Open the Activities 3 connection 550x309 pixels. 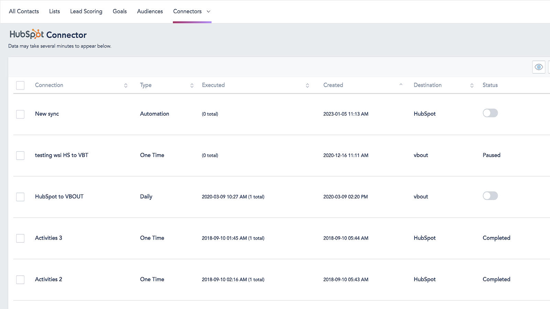(48, 238)
